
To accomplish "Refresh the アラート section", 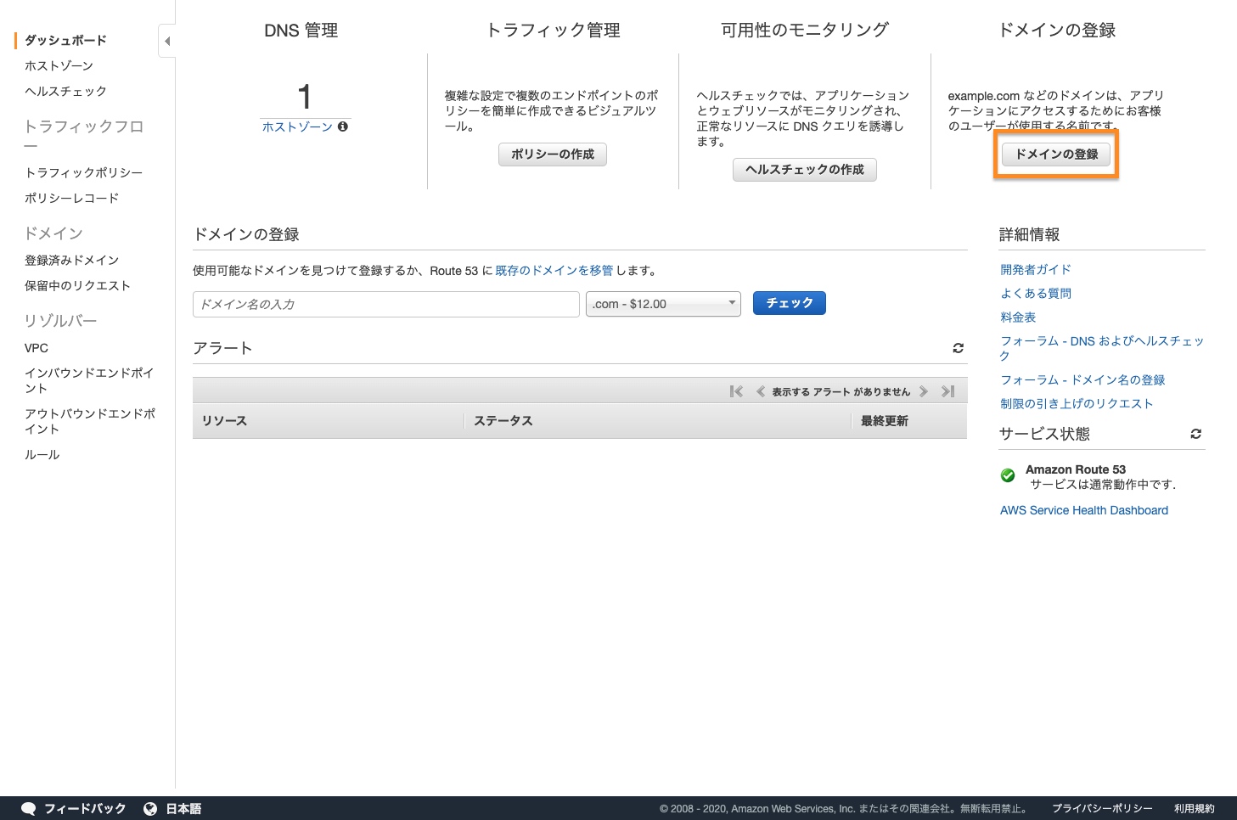I will tap(958, 348).
